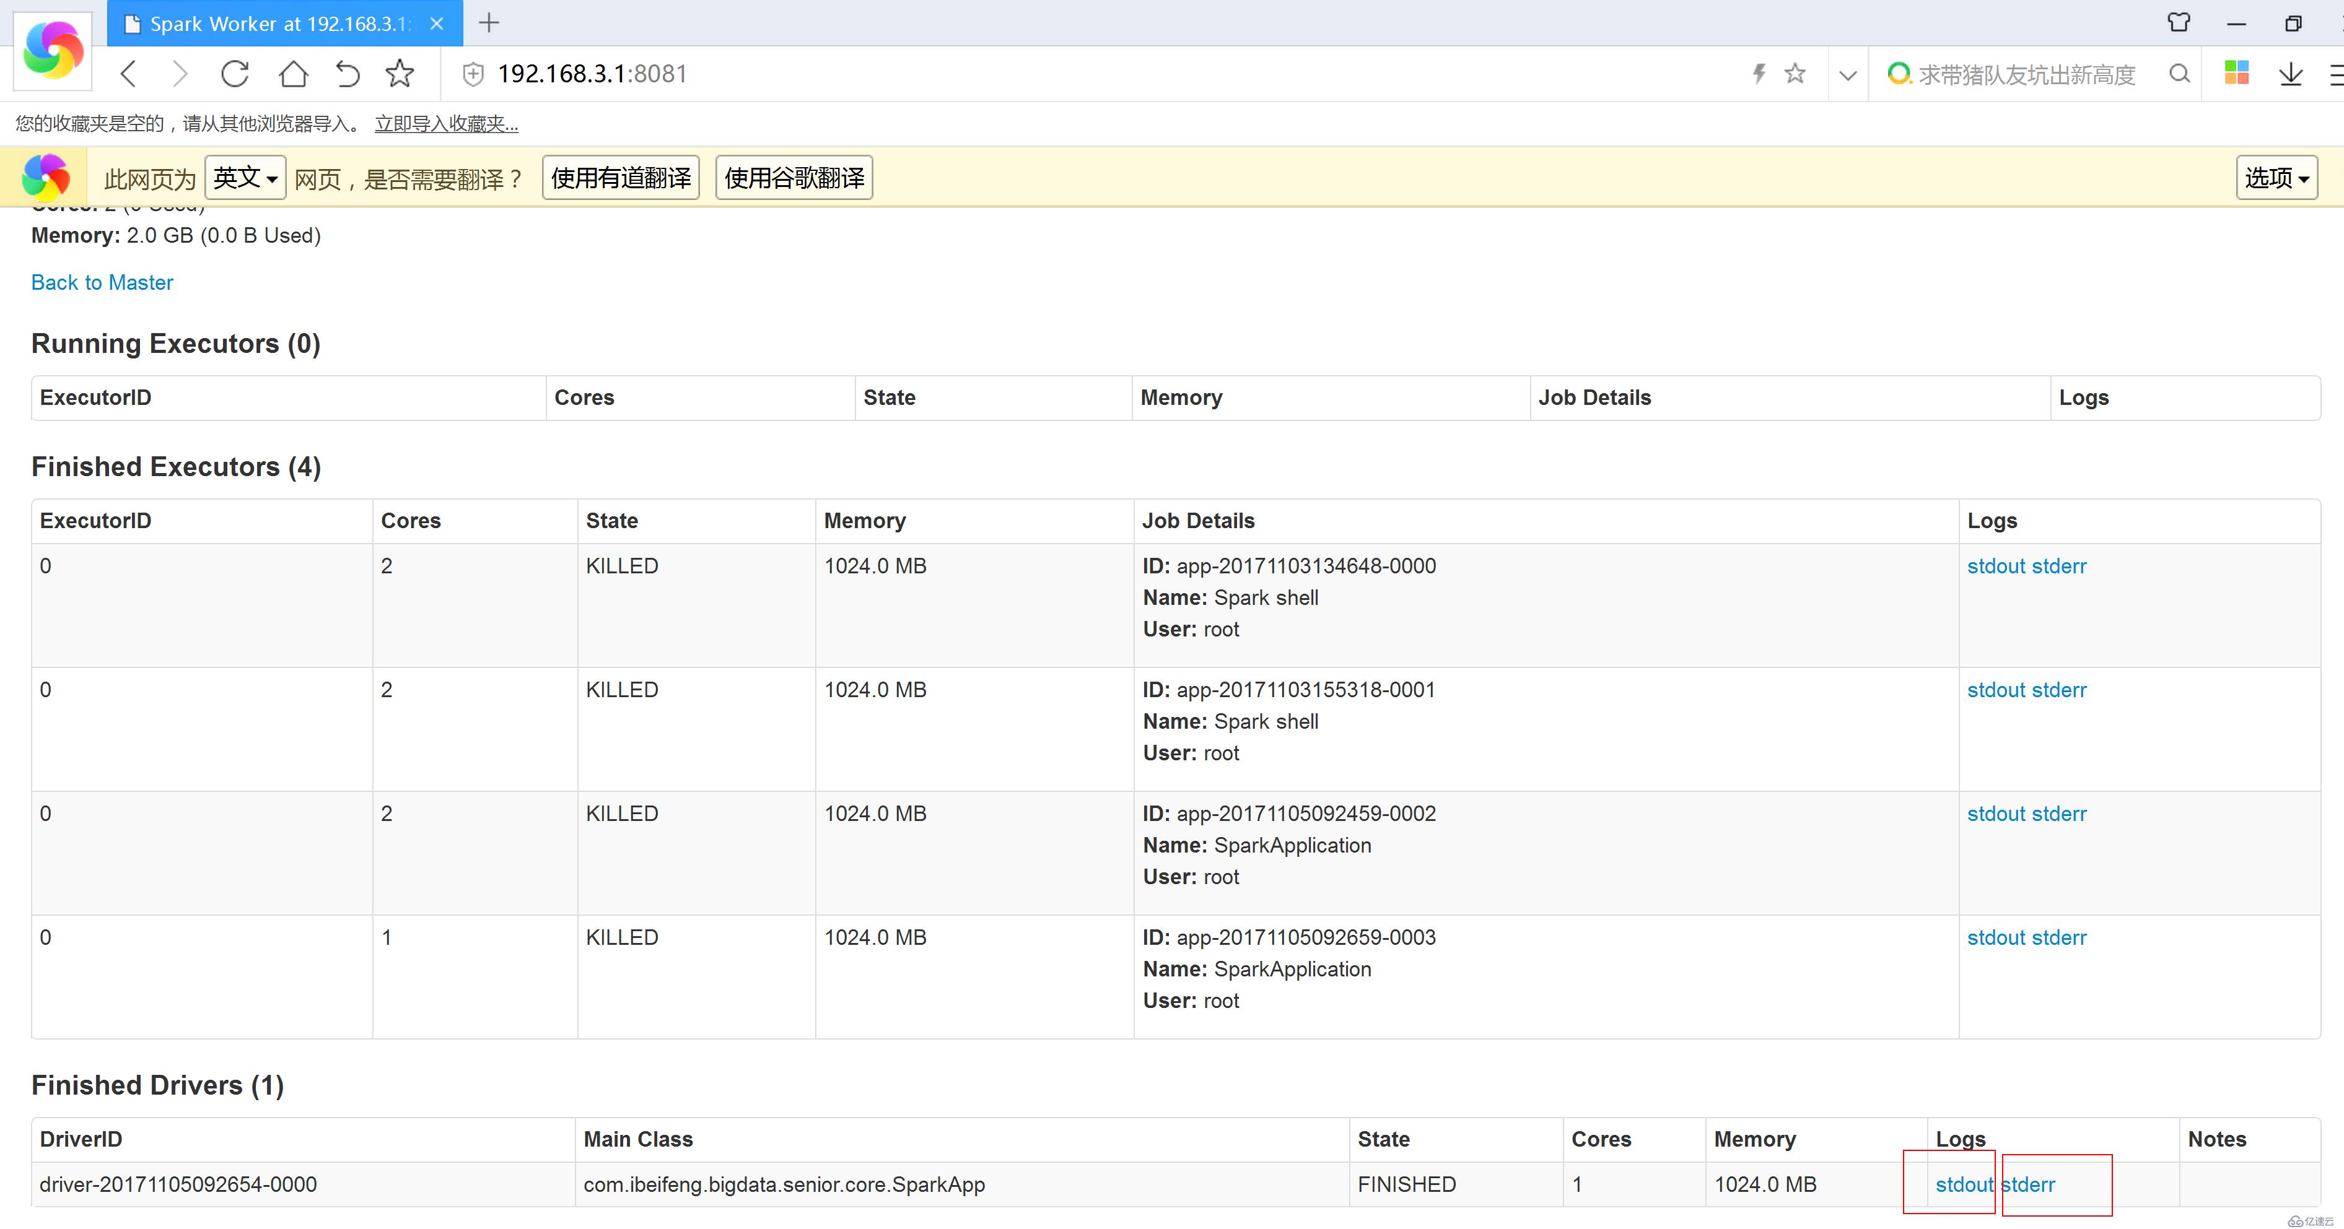Click the Finished Executors (4) heading
Viewport: 2344px width, 1229px height.
177,467
